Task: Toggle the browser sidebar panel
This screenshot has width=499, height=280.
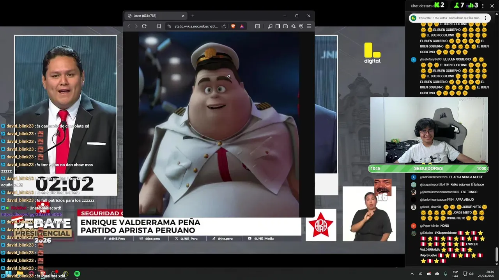Action: [x=278, y=26]
